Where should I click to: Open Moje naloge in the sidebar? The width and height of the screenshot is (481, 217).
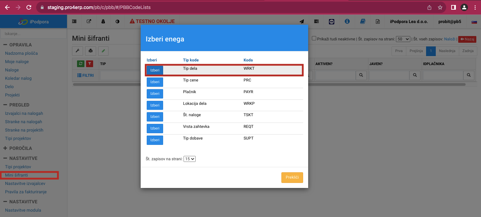point(17,61)
